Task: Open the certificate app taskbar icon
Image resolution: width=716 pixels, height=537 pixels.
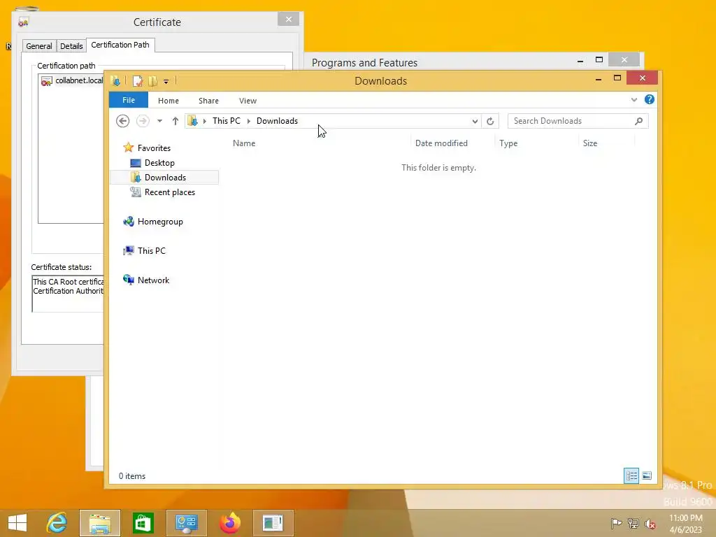Action: (x=273, y=523)
